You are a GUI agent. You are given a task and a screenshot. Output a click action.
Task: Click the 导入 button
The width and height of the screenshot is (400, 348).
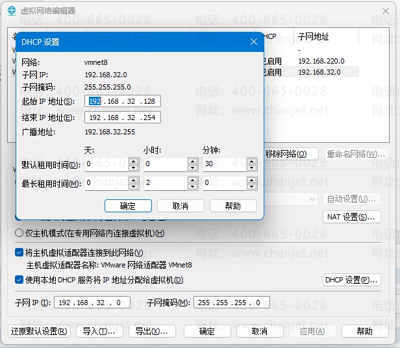click(99, 331)
